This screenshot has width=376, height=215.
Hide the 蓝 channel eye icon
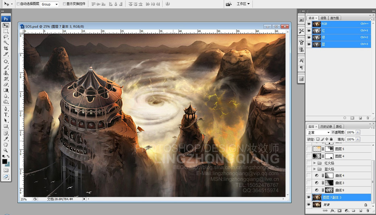(308, 44)
